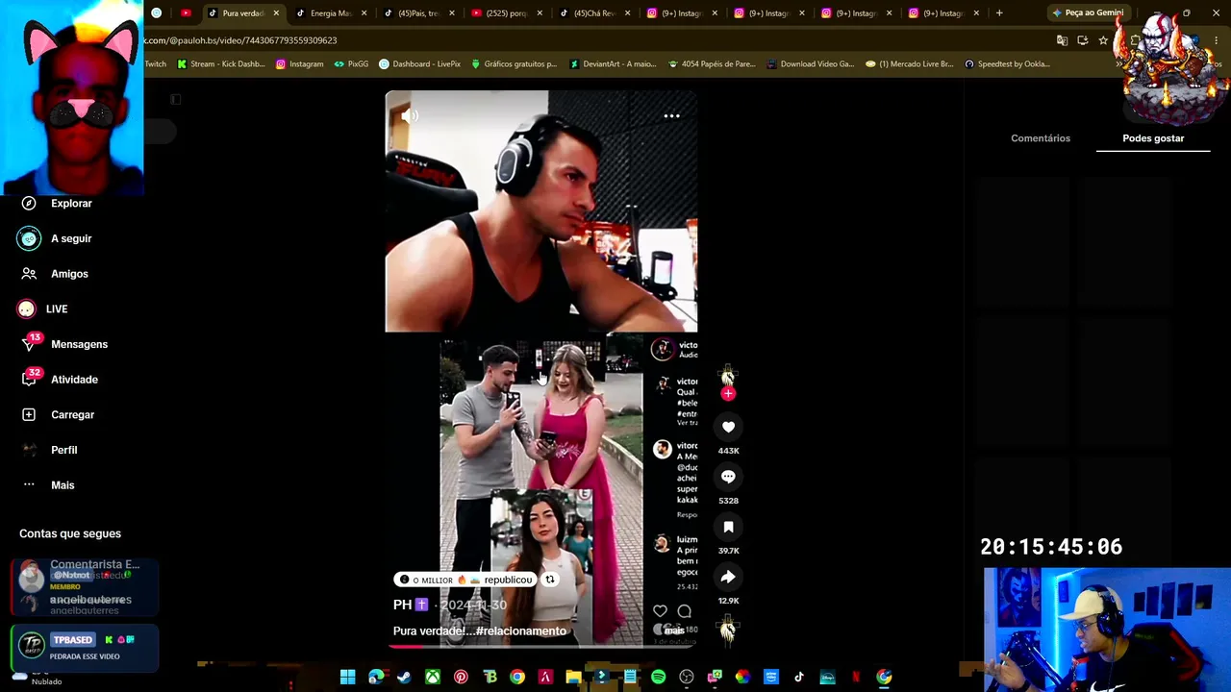The image size is (1231, 692).
Task: Switch to the (45)Pais browser tab
Action: [x=419, y=13]
